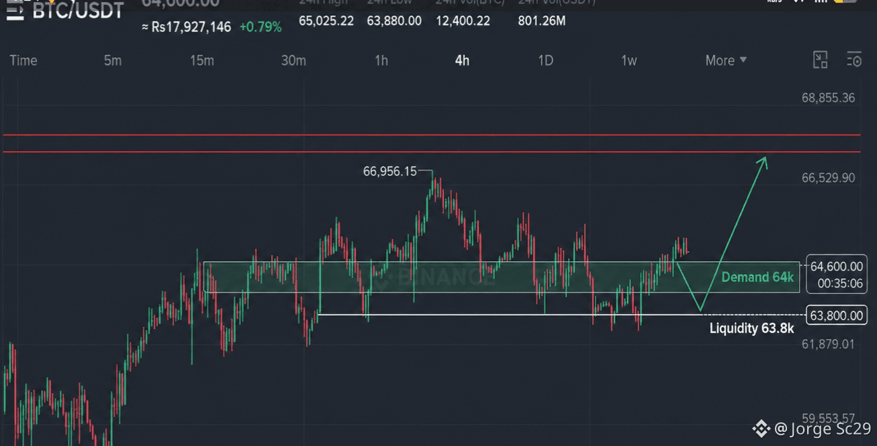Choose the 4h chart interval
877x446 pixels.
coord(462,60)
